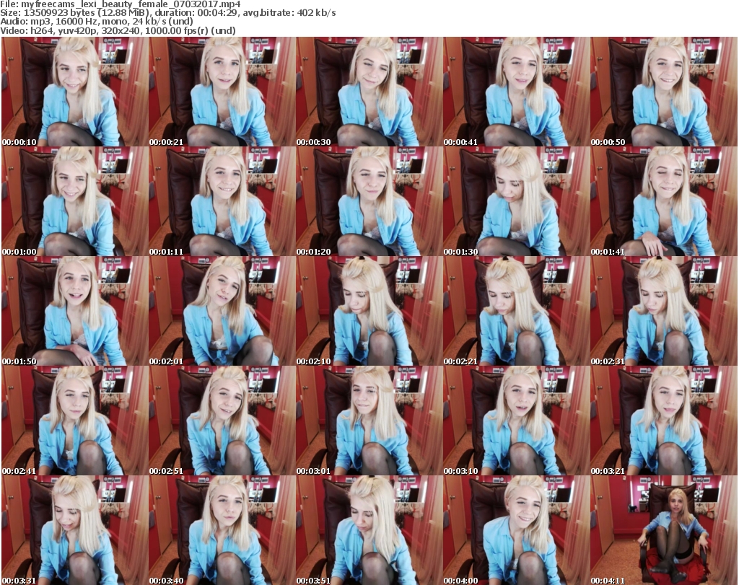Choose the frame timestamped 00:01:41
Screen dimensions: 739x585
point(664,201)
